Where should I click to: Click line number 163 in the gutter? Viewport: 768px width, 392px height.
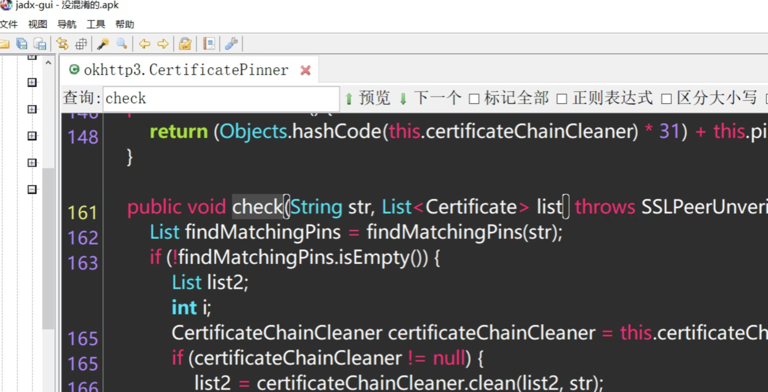[x=83, y=263]
